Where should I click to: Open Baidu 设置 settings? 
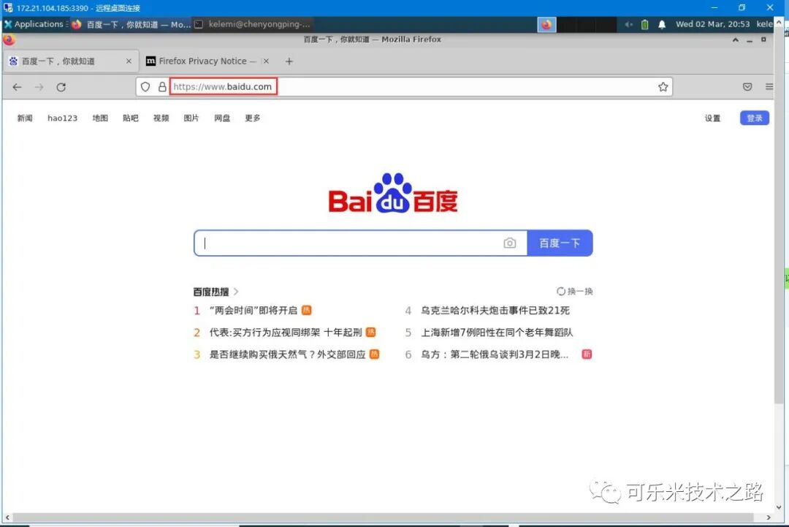712,118
